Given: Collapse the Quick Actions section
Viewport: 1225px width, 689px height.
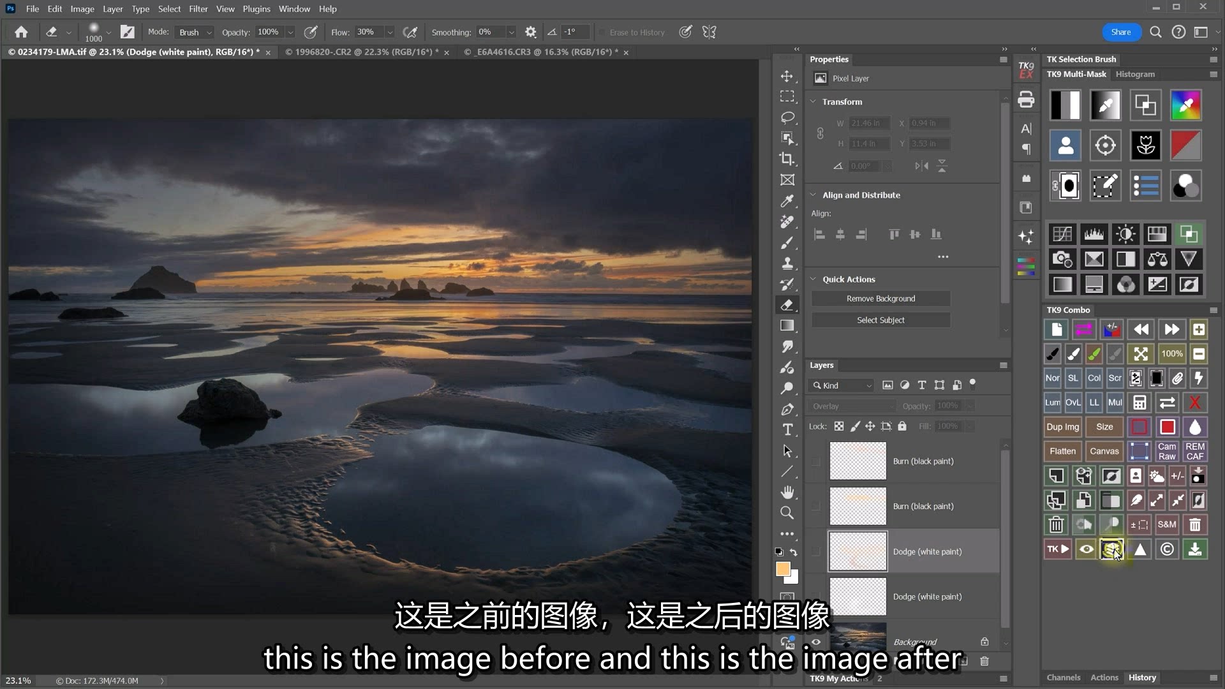Looking at the screenshot, I should 813,279.
